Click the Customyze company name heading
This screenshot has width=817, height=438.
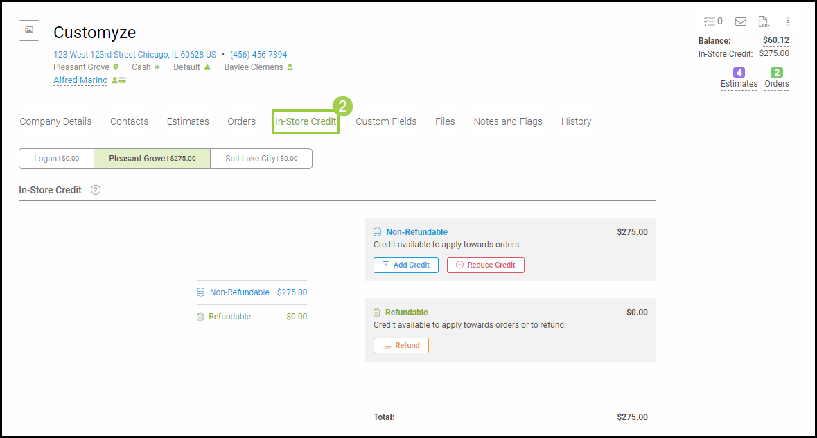point(94,33)
